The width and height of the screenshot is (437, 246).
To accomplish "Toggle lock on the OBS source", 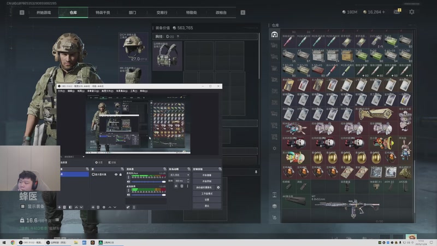I will (121, 174).
